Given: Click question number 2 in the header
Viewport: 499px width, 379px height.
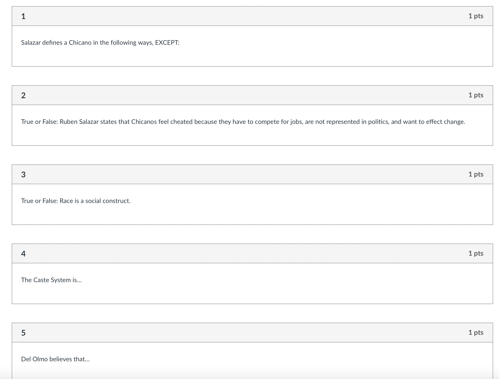Looking at the screenshot, I should (x=23, y=96).
